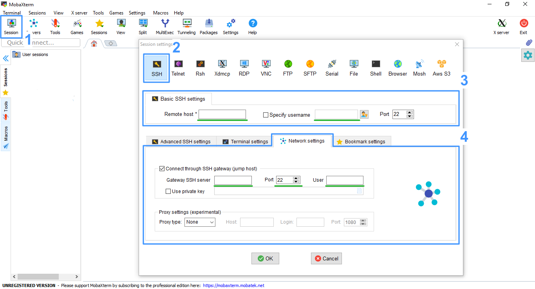Click the OK button
Screen dimensions: 535x289
coord(265,258)
